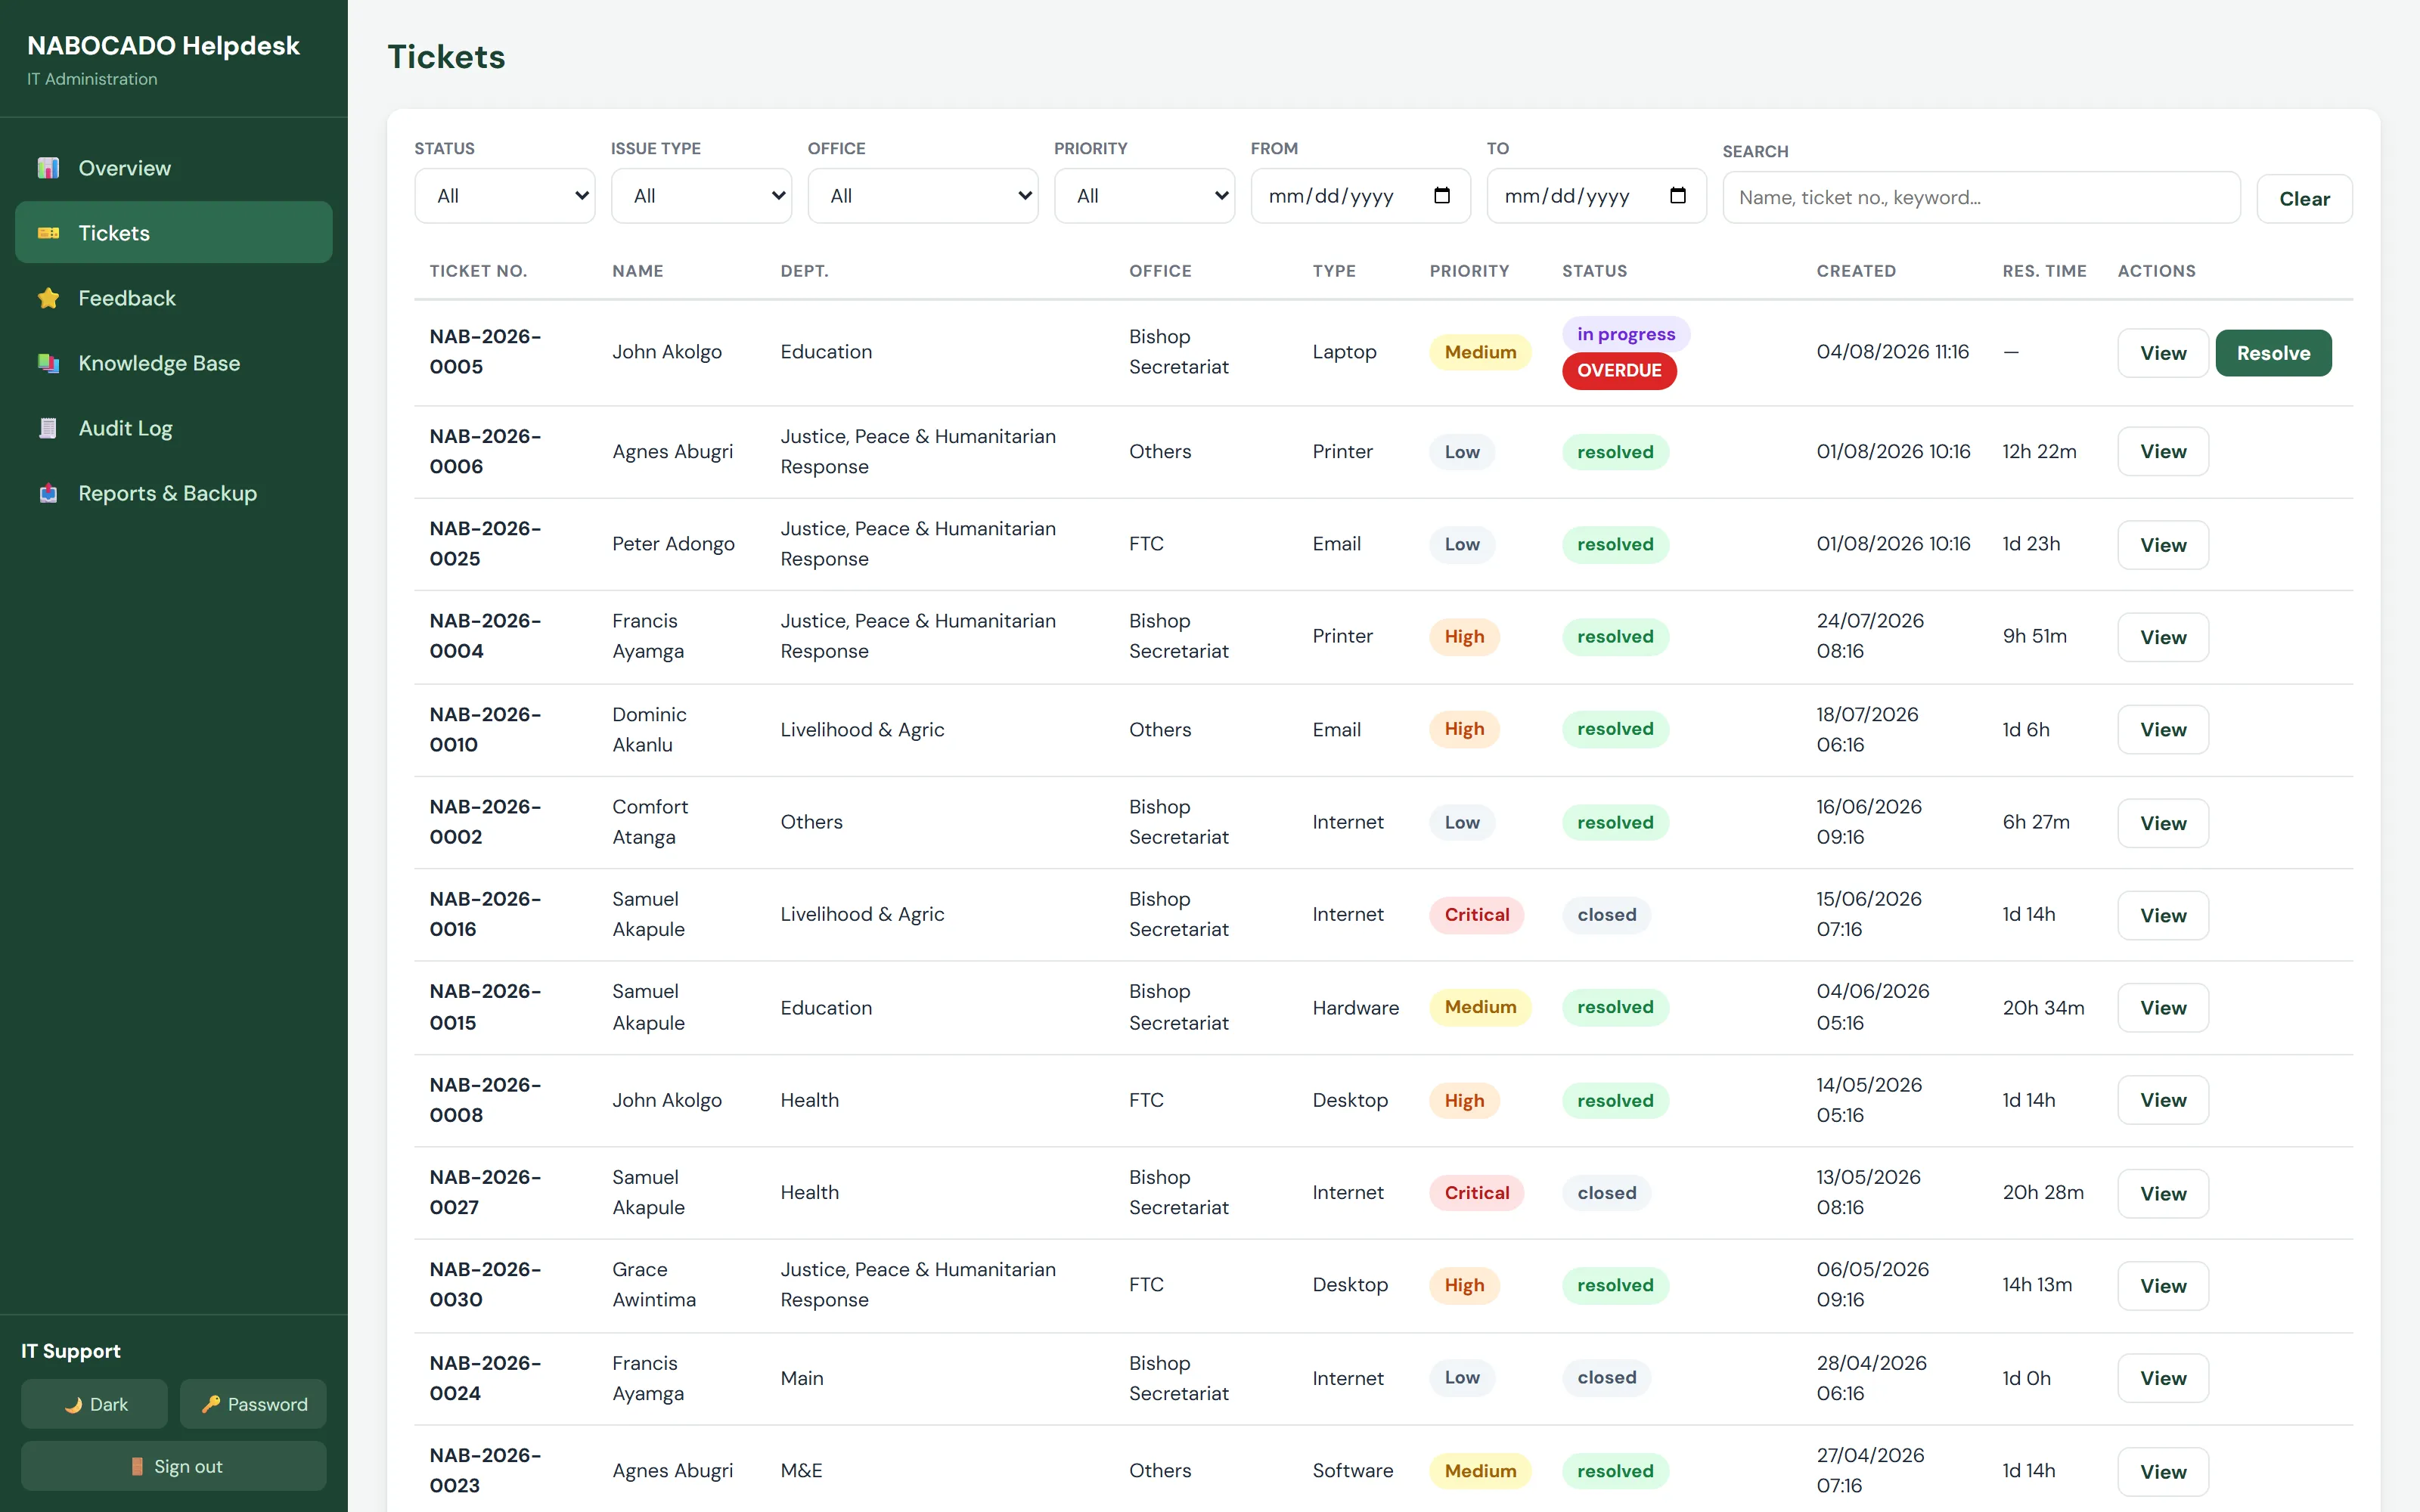Click the Knowledge Base books icon

click(48, 363)
